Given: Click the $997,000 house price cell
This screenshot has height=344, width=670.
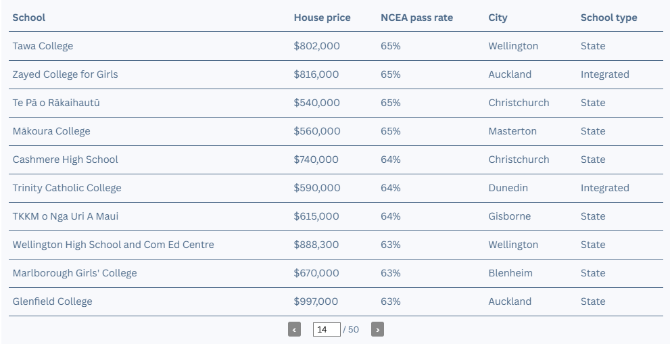Looking at the screenshot, I should tap(316, 301).
